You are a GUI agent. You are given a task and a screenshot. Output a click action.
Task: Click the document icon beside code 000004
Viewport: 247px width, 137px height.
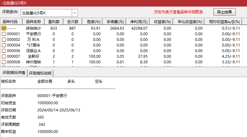[4, 45]
